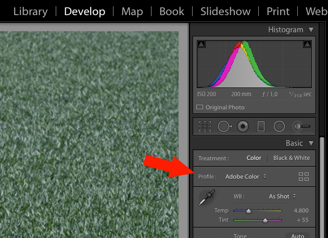Open the Adobe Color profile dropdown

(246, 177)
